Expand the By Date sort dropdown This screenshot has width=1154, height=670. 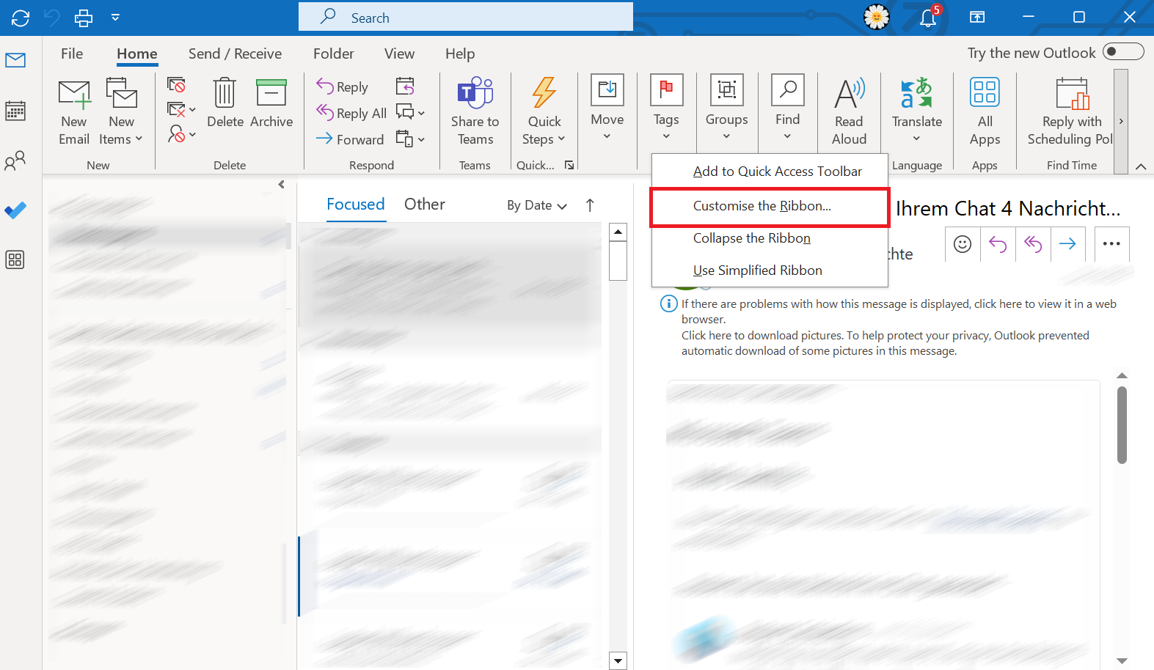[537, 205]
